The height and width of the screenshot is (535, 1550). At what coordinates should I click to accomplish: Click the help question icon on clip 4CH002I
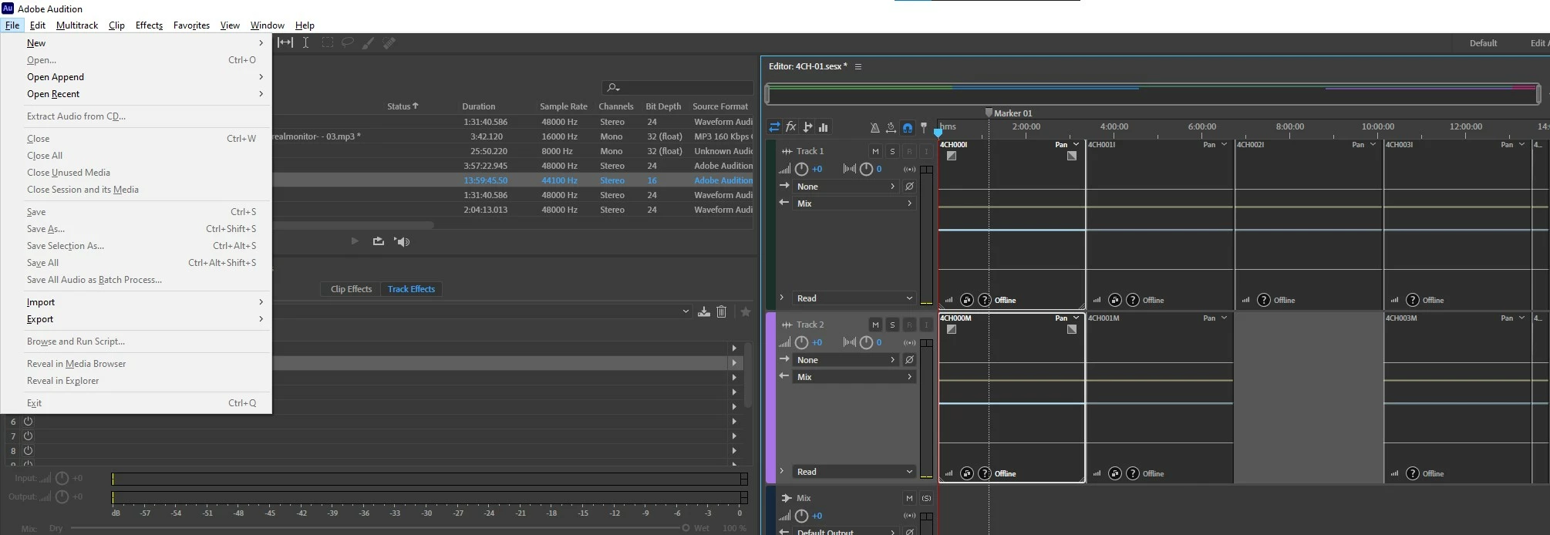coord(1263,300)
